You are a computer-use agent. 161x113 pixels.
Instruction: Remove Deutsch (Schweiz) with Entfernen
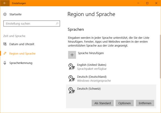click(x=145, y=103)
